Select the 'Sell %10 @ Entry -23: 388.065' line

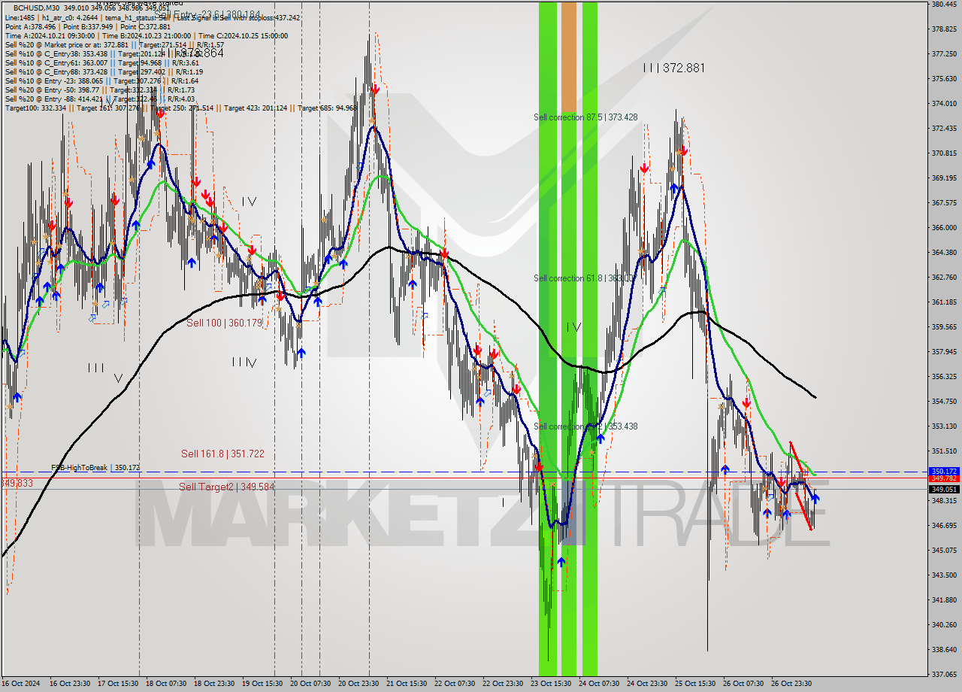coord(101,80)
